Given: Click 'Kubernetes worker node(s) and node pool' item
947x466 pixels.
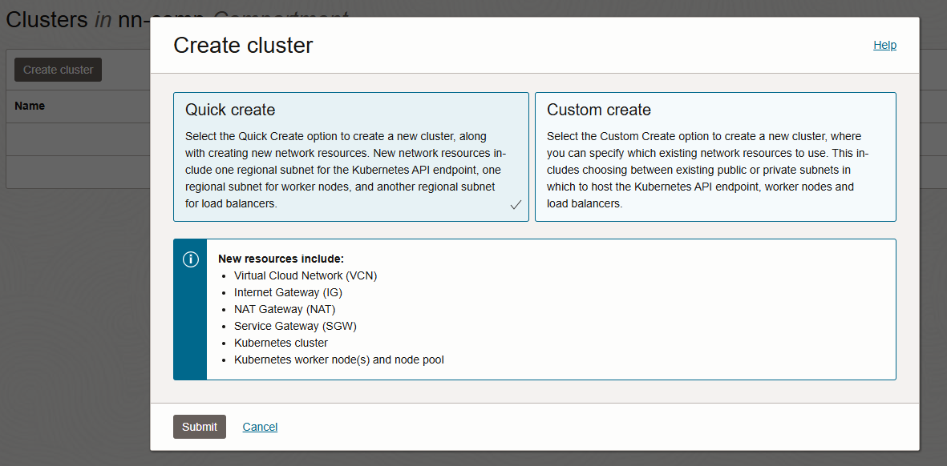Looking at the screenshot, I should (x=339, y=360).
